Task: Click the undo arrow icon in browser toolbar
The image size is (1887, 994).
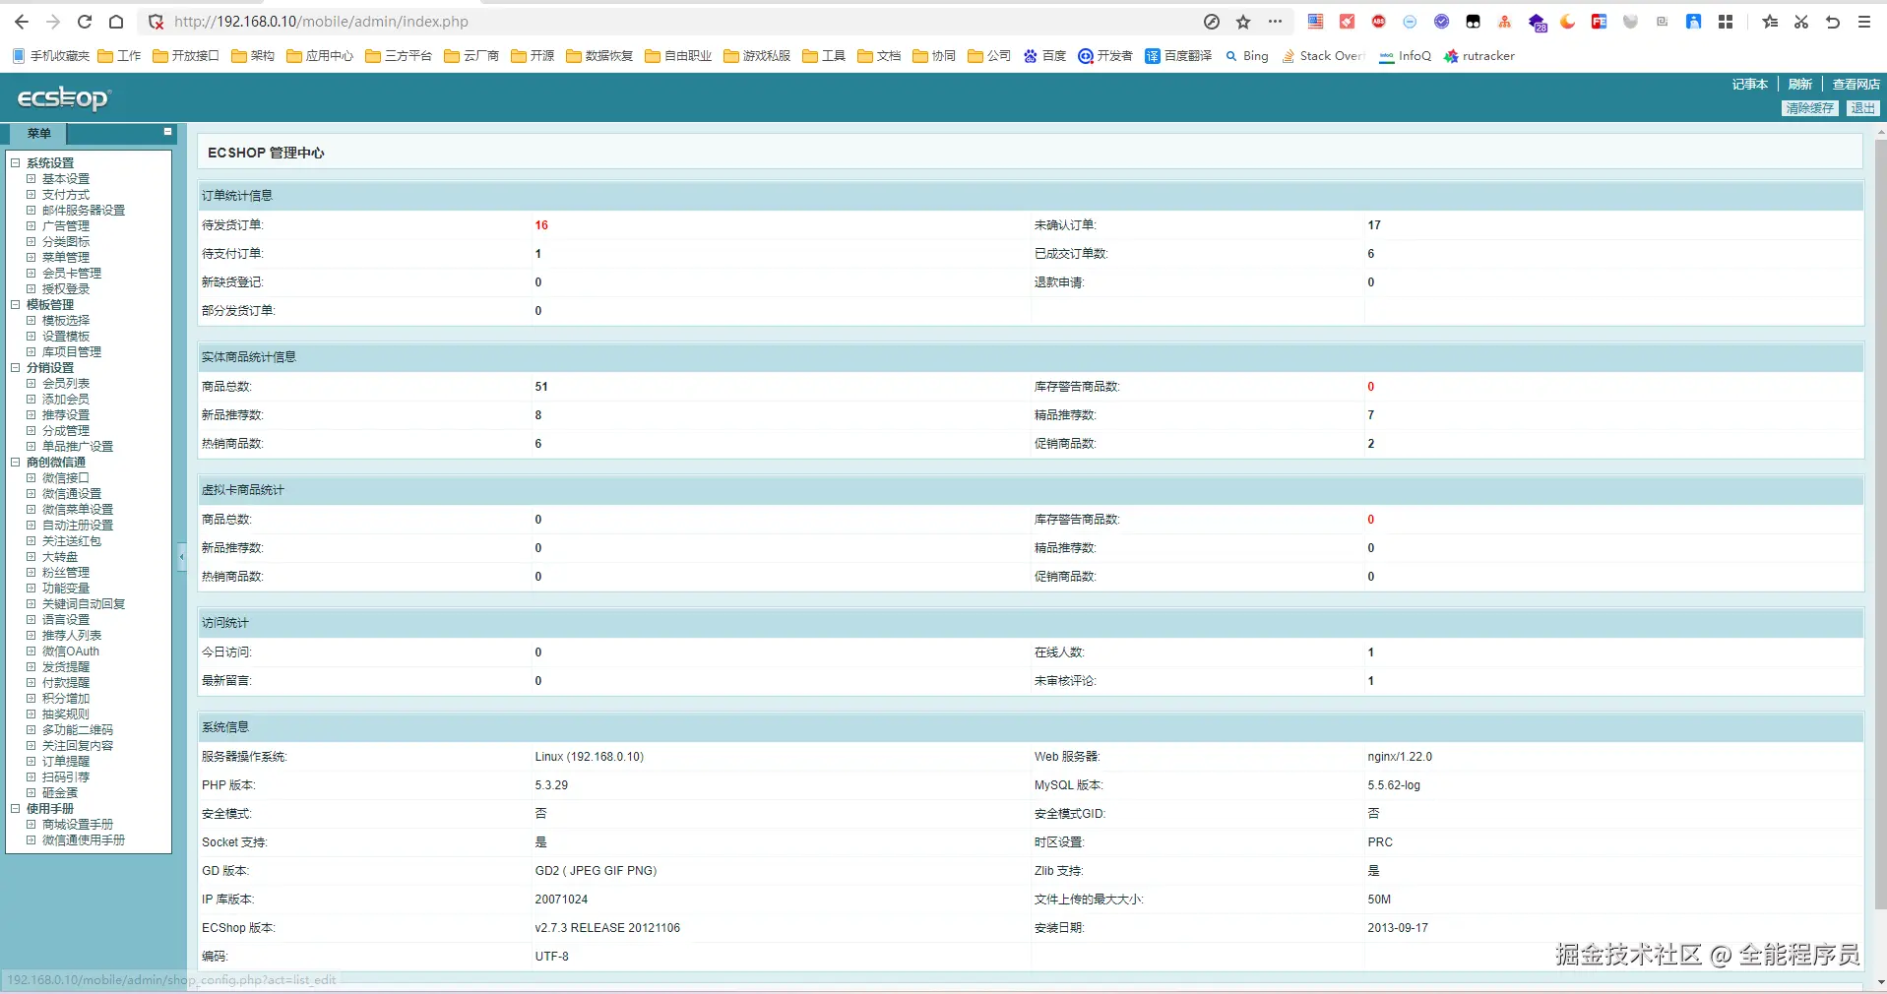Action: [x=1833, y=22]
